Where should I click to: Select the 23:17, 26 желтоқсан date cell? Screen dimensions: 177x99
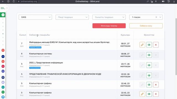[x=125, y=65]
